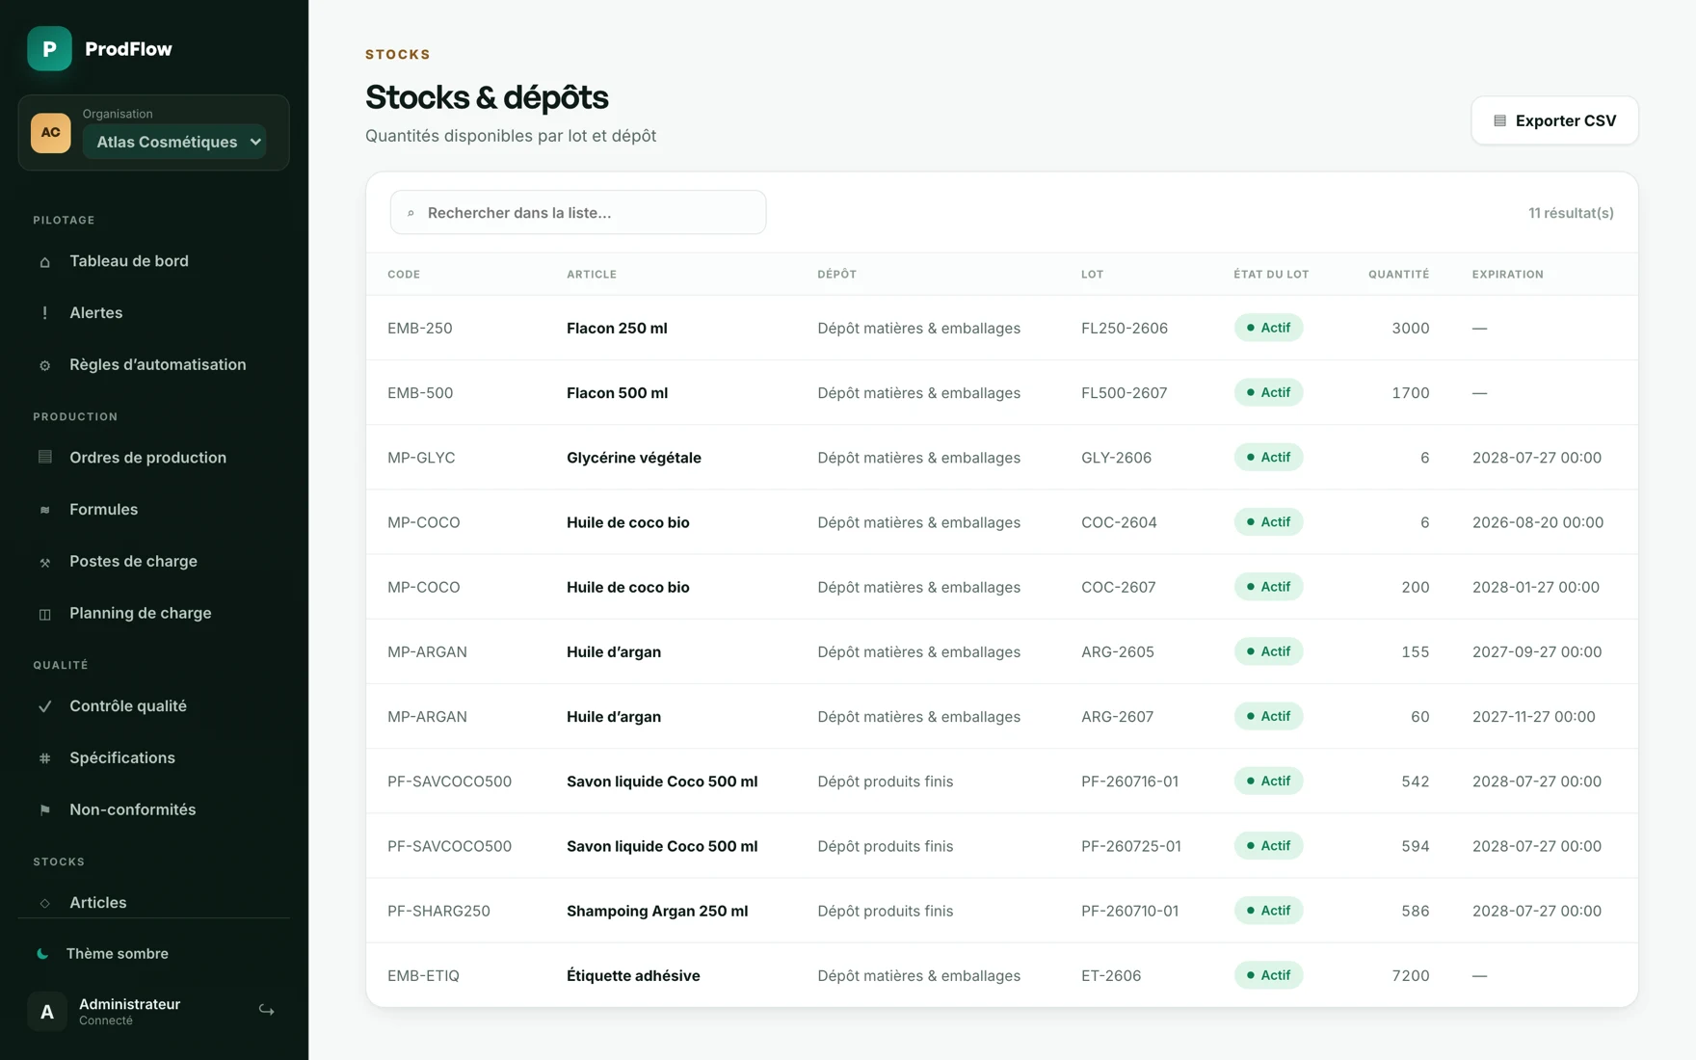The image size is (1696, 1060).
Task: Select the Glycérine végétale article
Action: (x=634, y=458)
